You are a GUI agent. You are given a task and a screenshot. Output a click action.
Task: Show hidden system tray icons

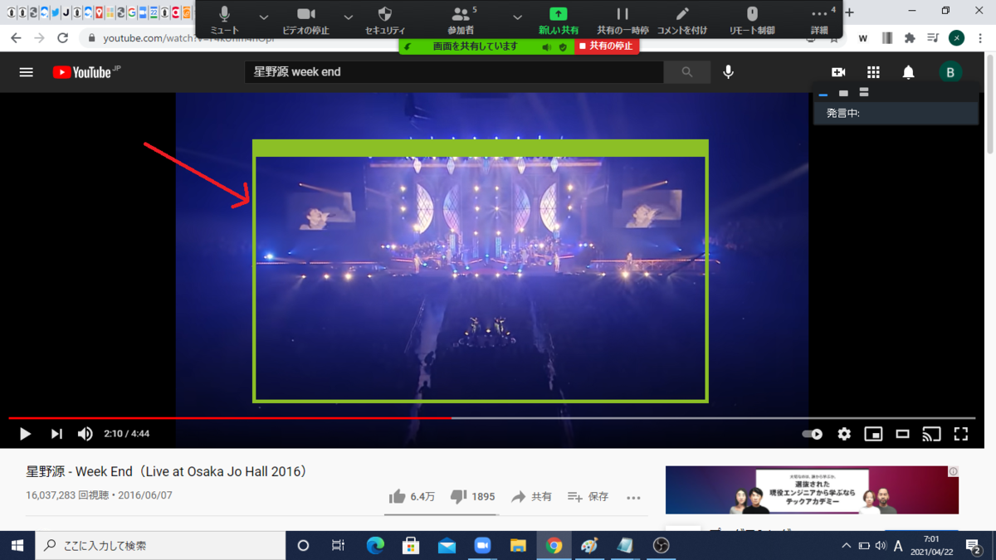click(x=846, y=545)
